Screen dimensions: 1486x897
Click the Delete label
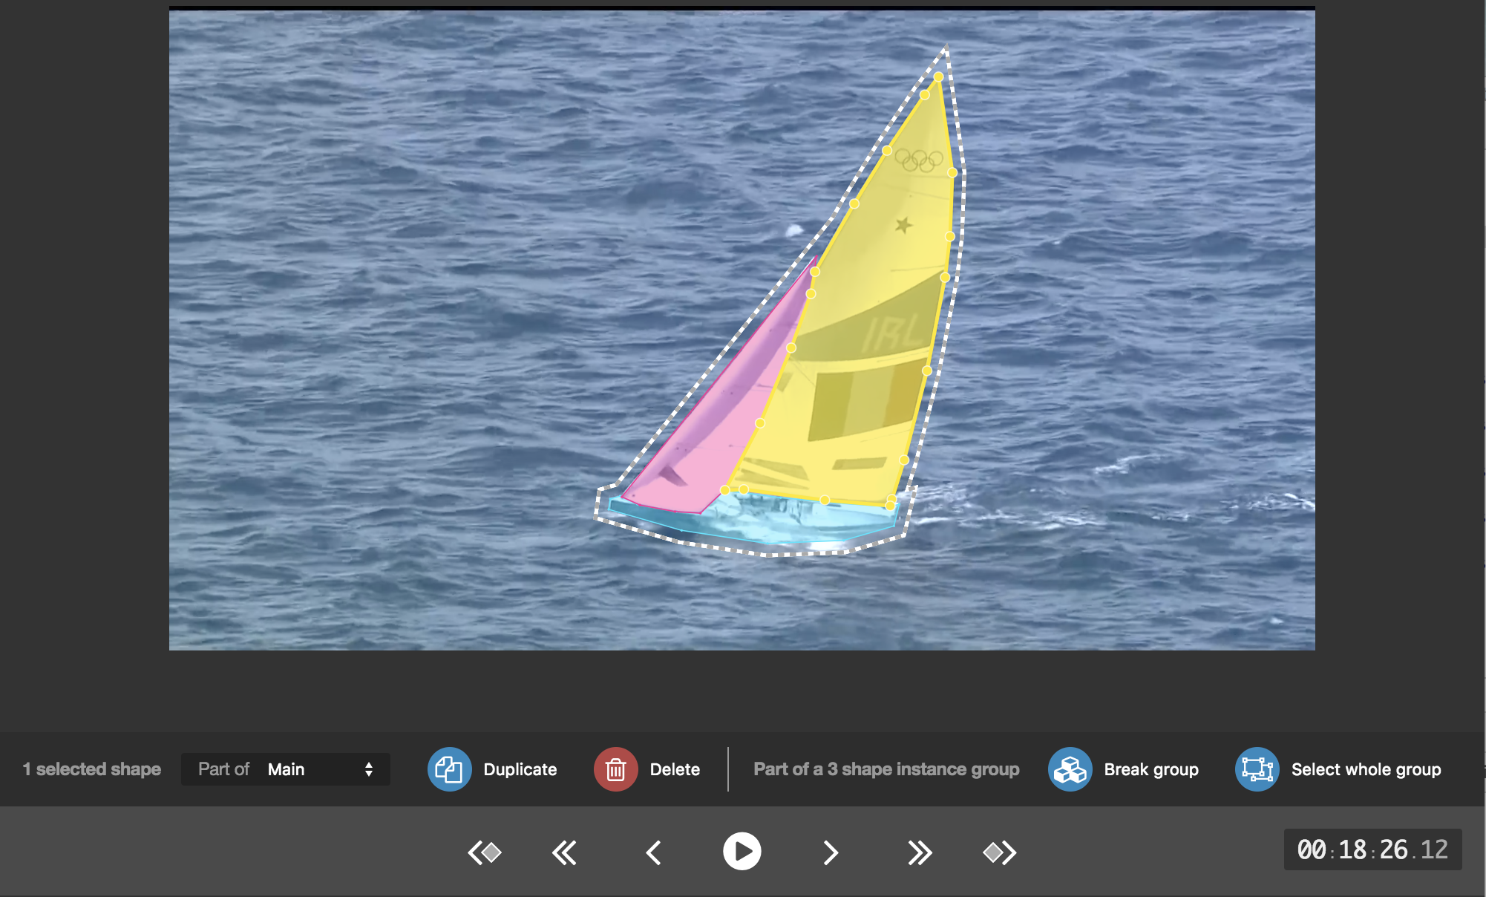pos(675,769)
